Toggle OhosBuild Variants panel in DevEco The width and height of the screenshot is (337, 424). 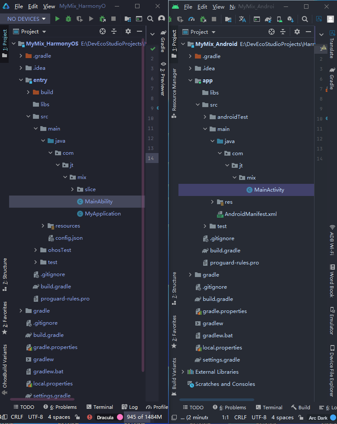5,369
